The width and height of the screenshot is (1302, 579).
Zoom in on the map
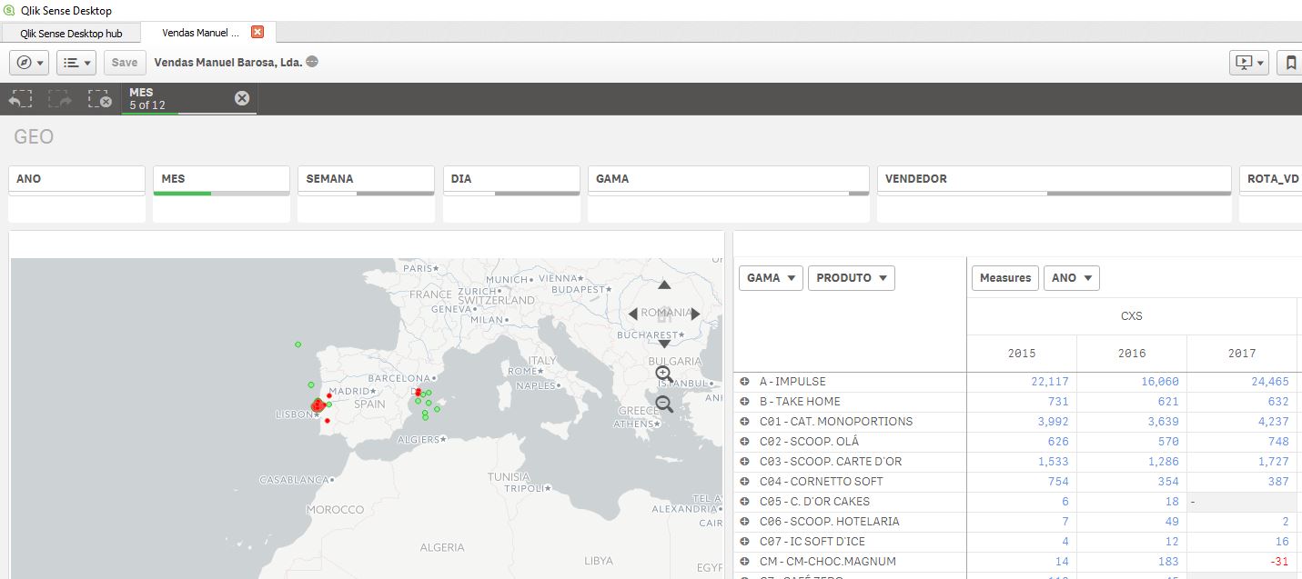pos(664,374)
